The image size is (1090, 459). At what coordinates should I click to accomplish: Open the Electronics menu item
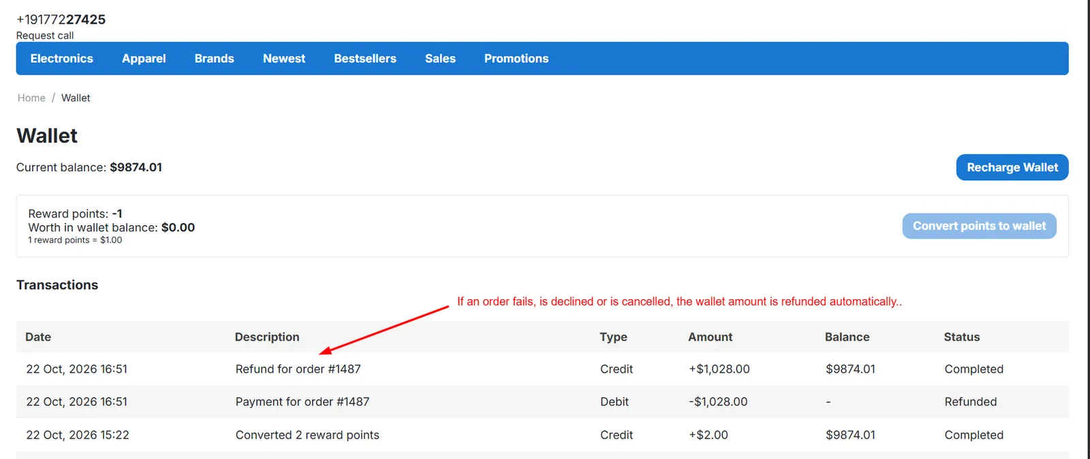coord(61,58)
